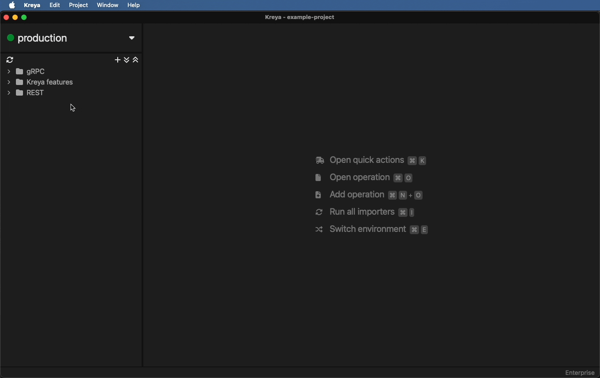Screen dimensions: 600x378
Task: Open the Edit menu
Action: pyautogui.click(x=55, y=5)
